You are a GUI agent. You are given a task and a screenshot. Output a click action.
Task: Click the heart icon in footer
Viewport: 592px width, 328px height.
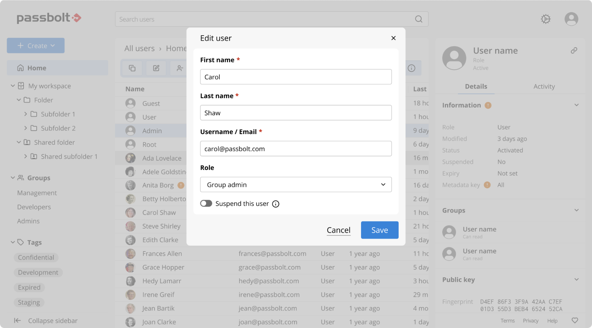tap(575, 321)
